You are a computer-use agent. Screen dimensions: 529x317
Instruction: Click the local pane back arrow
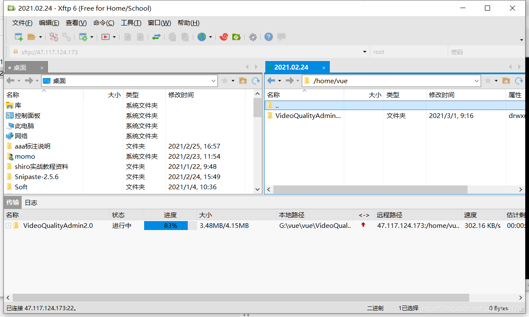tap(11, 81)
